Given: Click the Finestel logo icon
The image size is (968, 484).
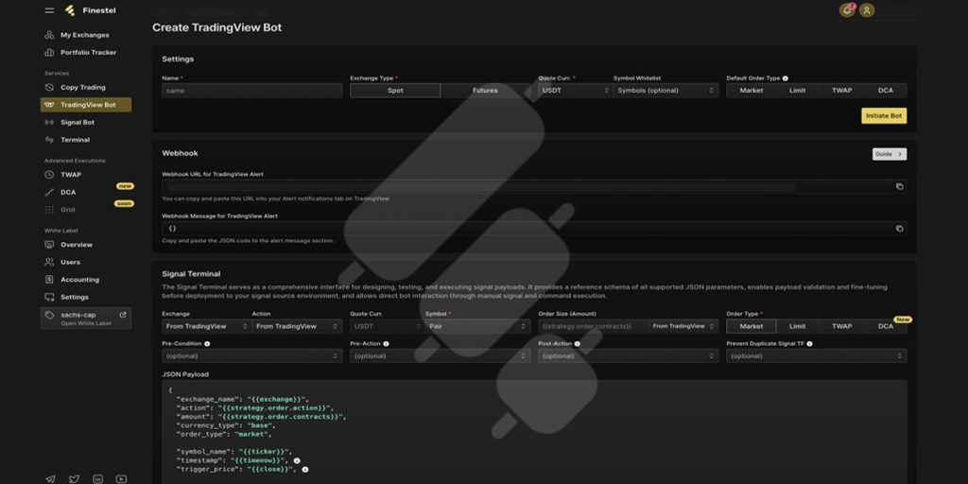Looking at the screenshot, I should pos(70,10).
